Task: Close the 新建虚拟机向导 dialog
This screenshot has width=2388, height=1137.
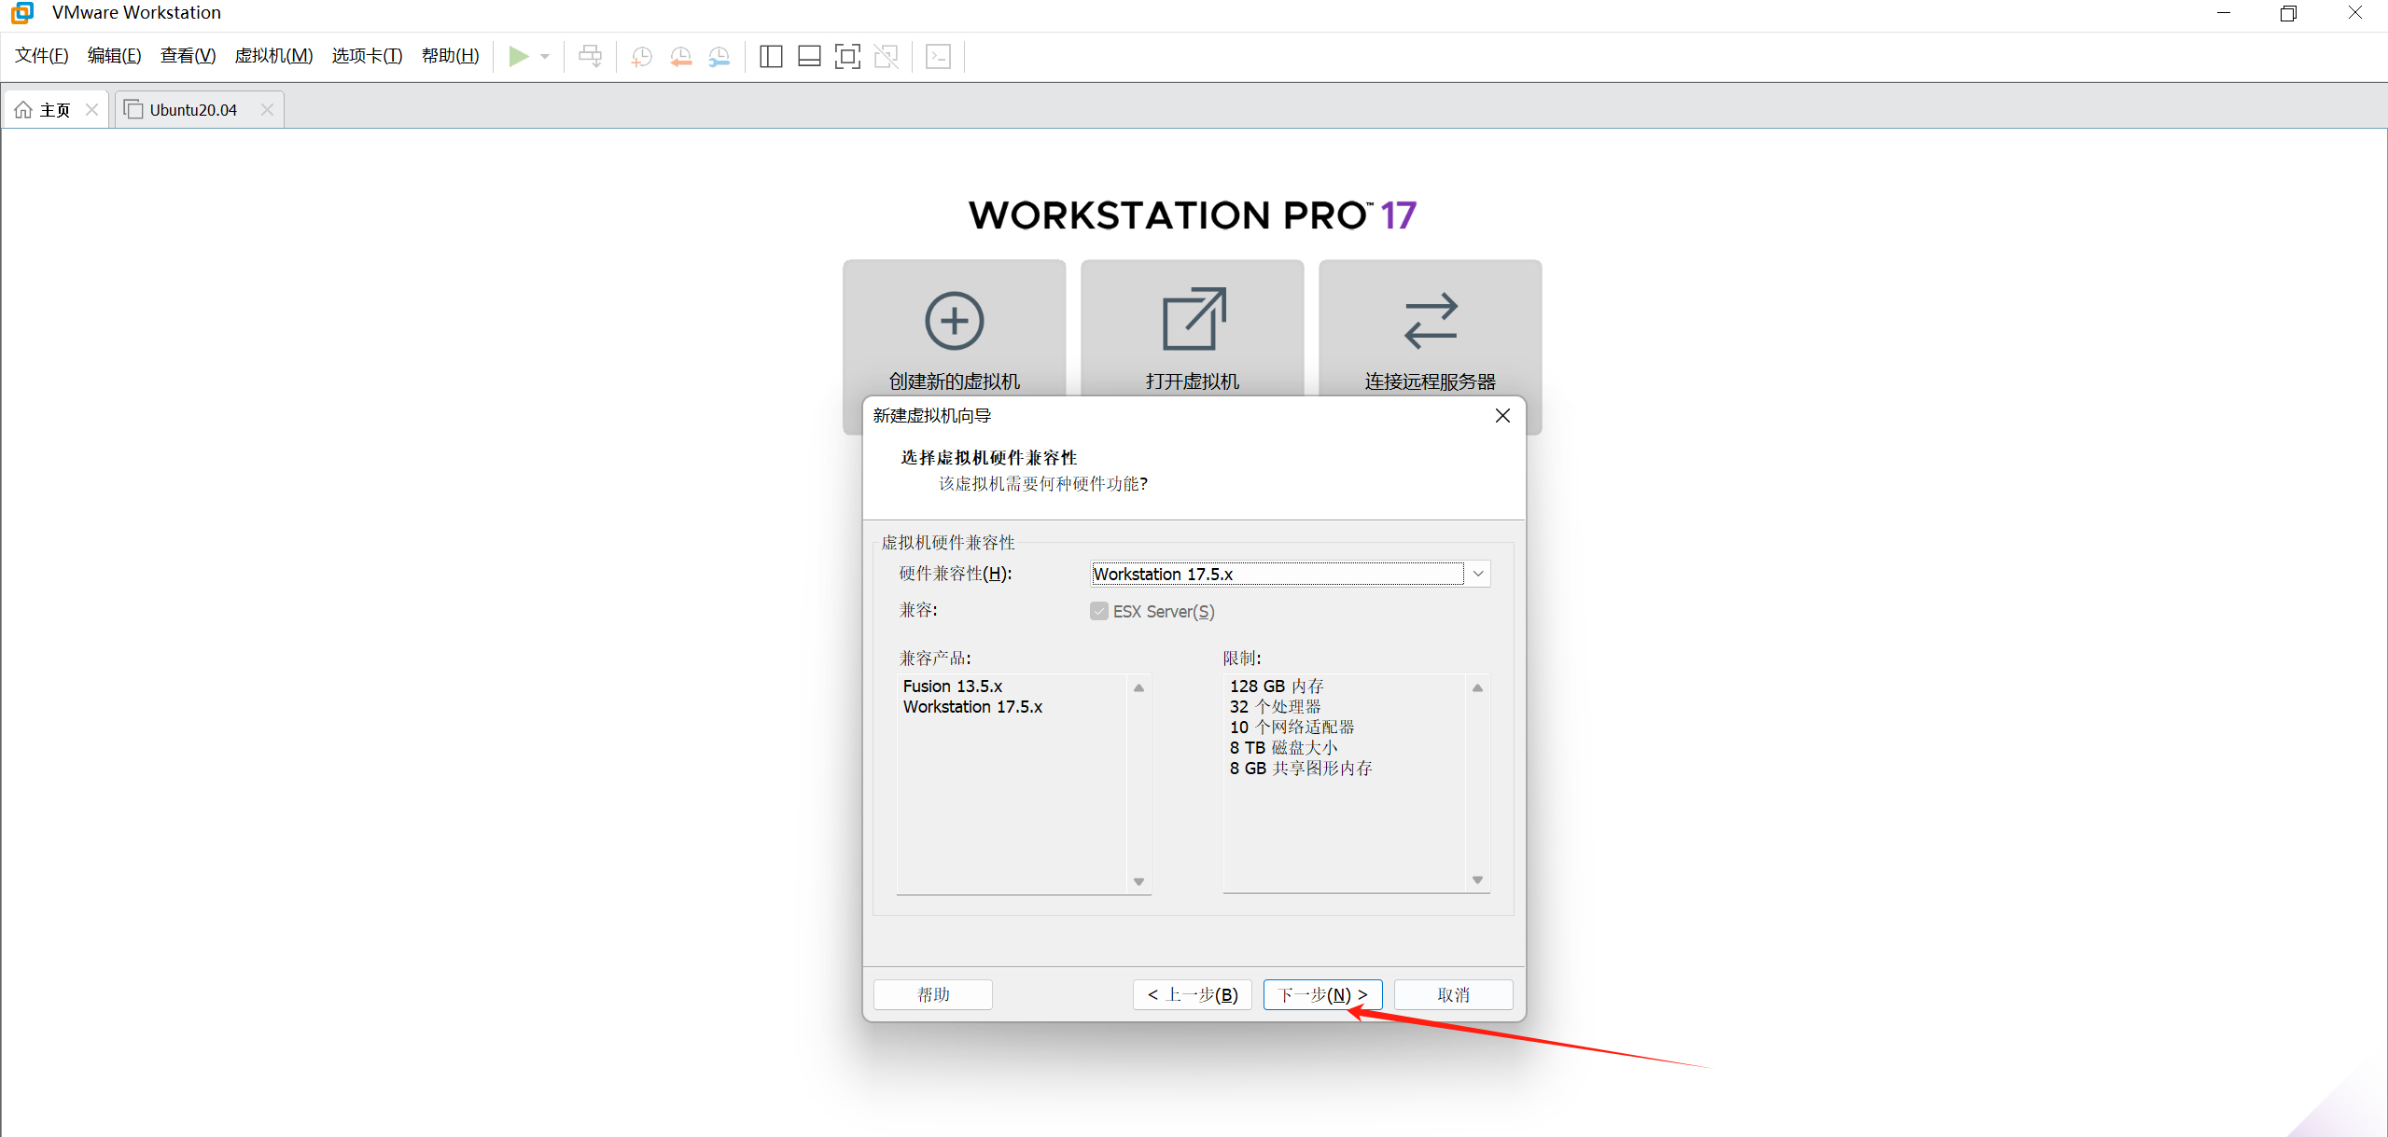Action: [1502, 416]
